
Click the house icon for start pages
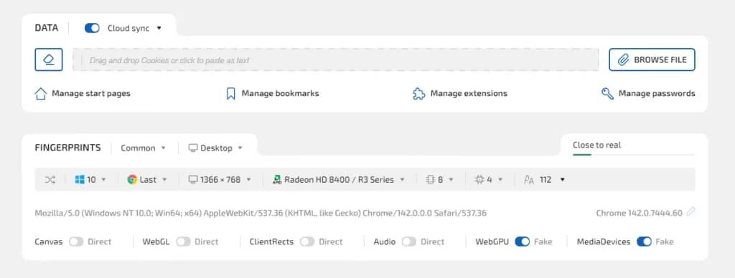41,94
